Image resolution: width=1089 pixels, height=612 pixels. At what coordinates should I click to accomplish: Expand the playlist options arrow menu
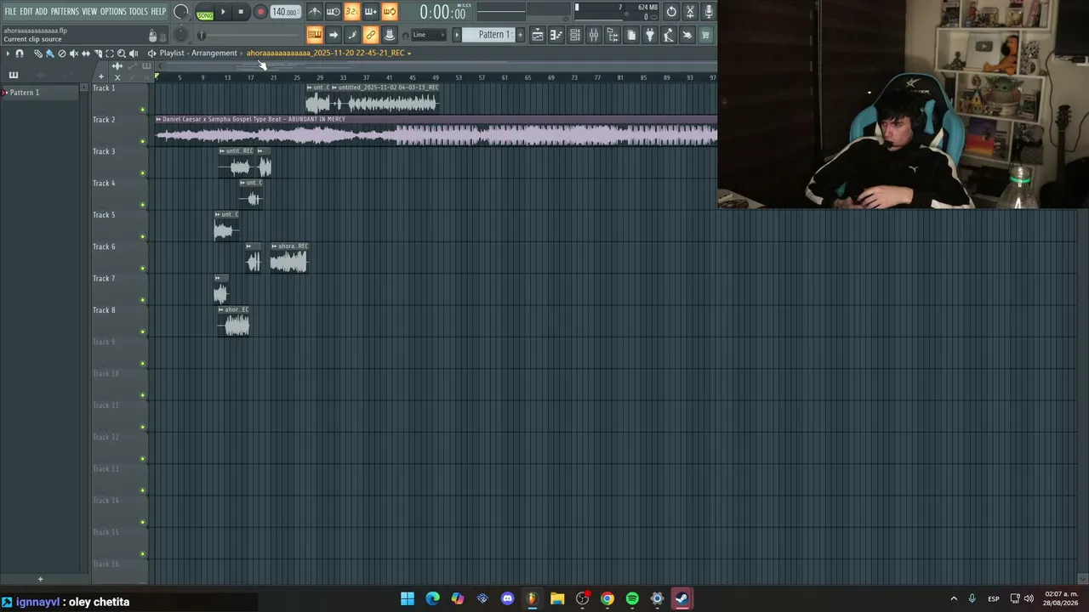(8, 54)
